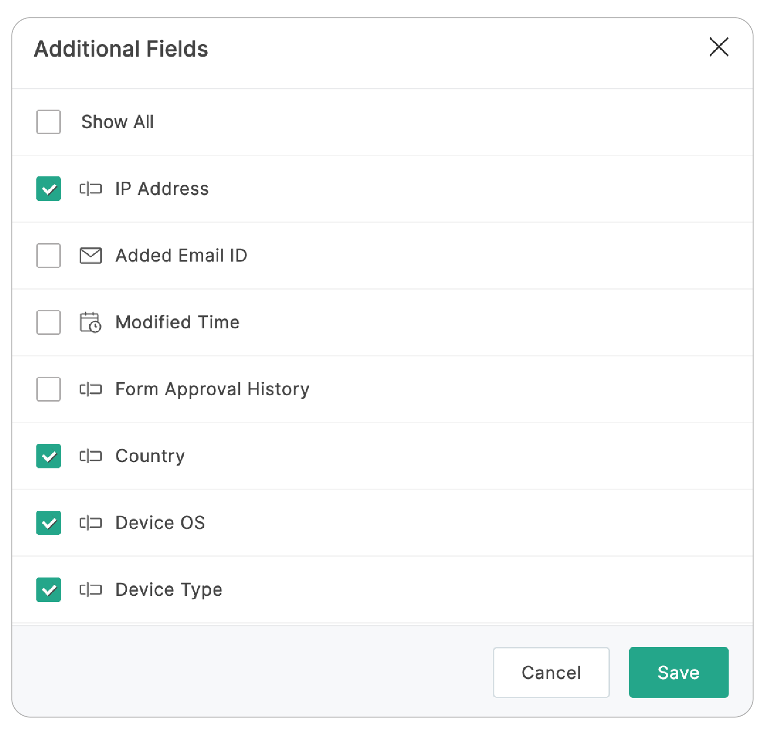The height and width of the screenshot is (735, 765).
Task: Click the Modified Time label text
Action: (x=178, y=322)
